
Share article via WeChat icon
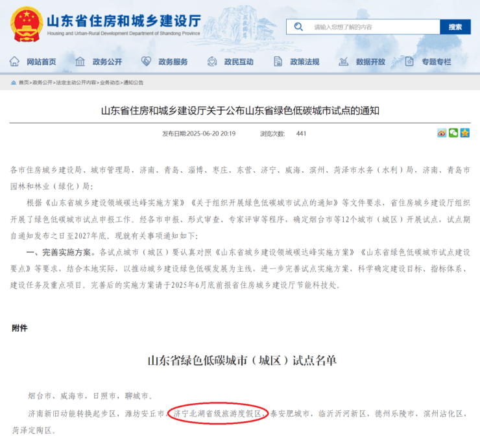point(453,133)
